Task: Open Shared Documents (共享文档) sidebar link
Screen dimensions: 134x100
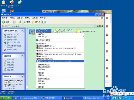Action: click(x=10, y=65)
